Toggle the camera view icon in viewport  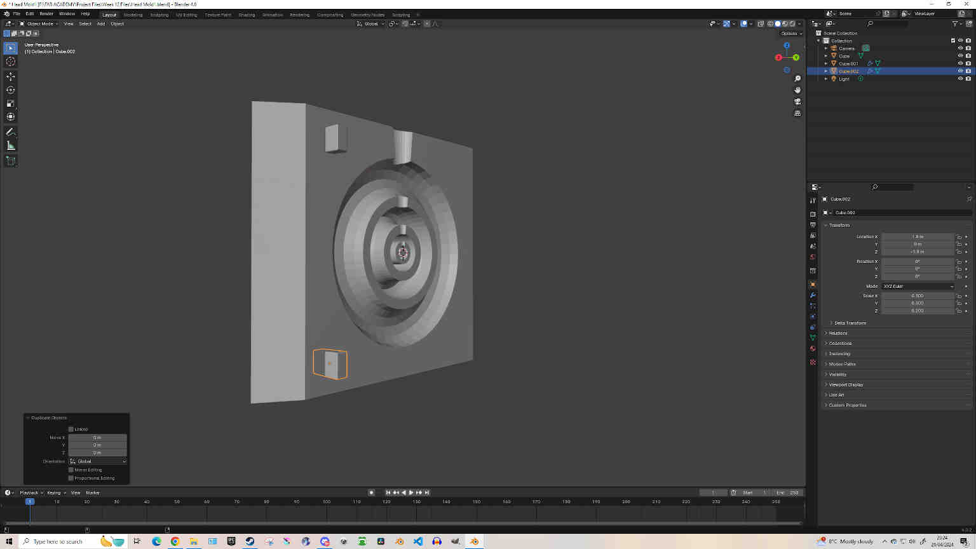[x=797, y=102]
